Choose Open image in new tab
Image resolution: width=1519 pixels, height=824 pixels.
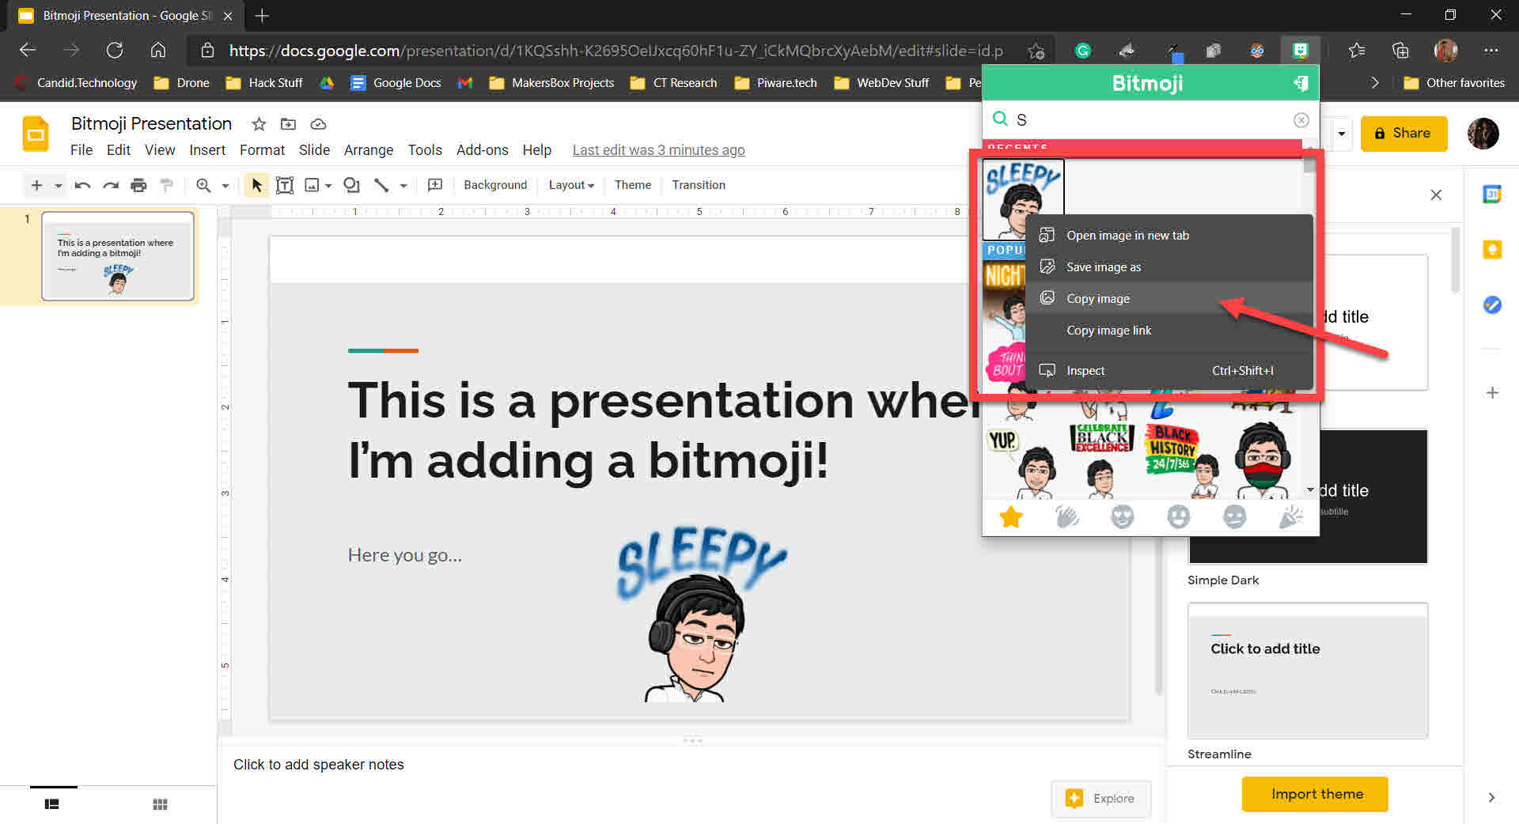[1169, 236]
